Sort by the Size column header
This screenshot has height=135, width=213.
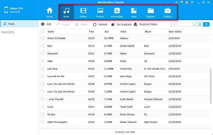[106, 31]
